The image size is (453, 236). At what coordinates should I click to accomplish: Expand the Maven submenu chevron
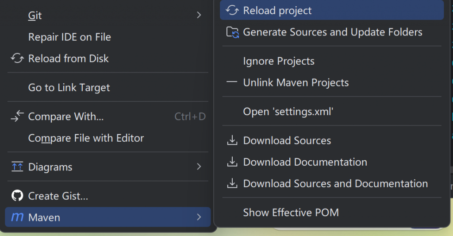pyautogui.click(x=199, y=217)
